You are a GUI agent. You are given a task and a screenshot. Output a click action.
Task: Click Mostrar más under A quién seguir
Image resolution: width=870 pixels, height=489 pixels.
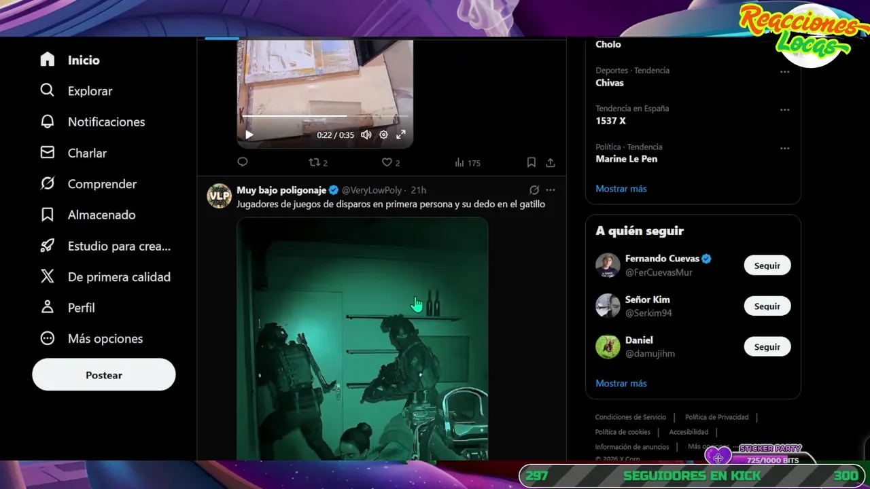click(x=621, y=383)
